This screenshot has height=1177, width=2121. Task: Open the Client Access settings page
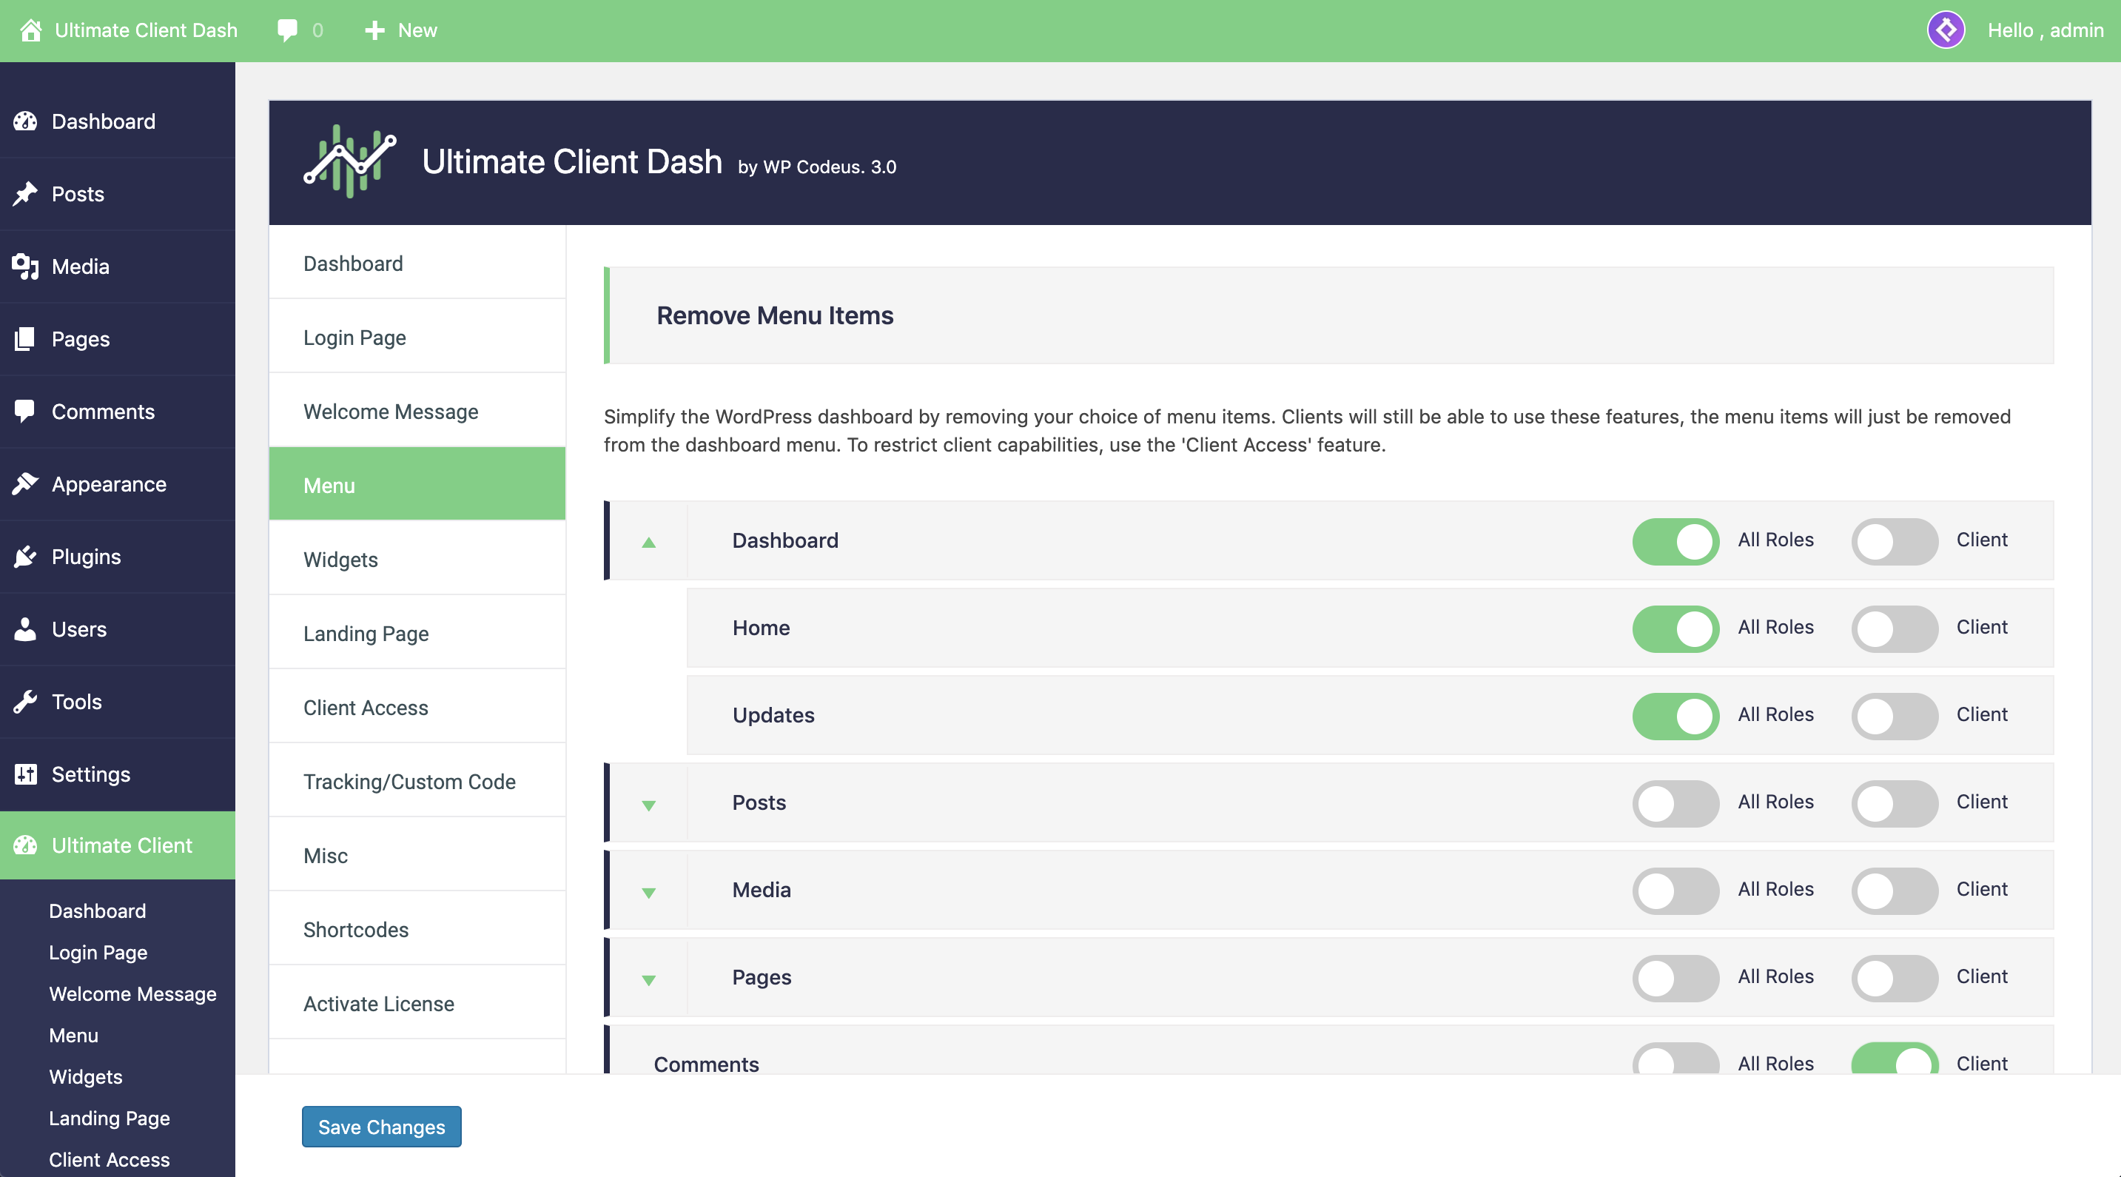365,706
